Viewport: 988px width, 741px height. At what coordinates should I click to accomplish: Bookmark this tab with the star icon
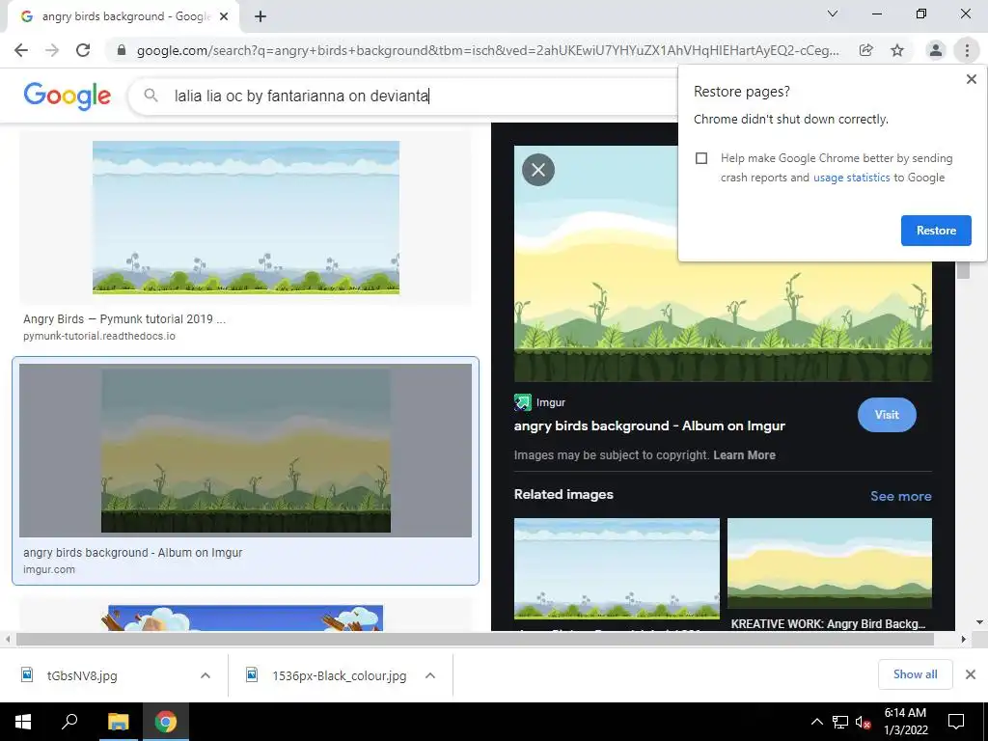(x=897, y=50)
